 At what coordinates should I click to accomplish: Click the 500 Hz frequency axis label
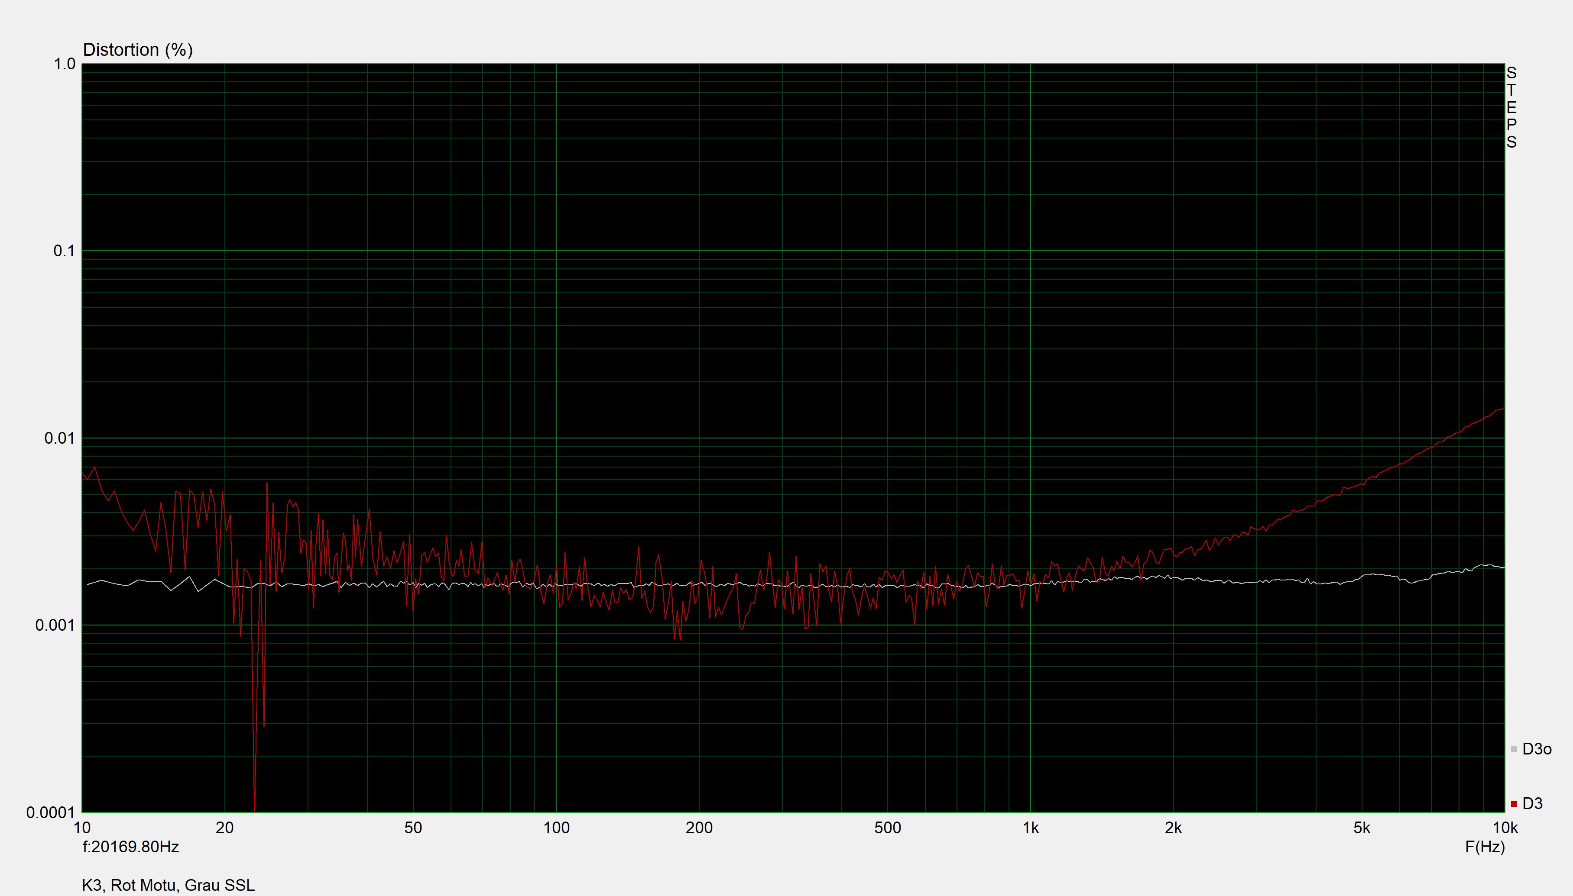click(x=888, y=828)
